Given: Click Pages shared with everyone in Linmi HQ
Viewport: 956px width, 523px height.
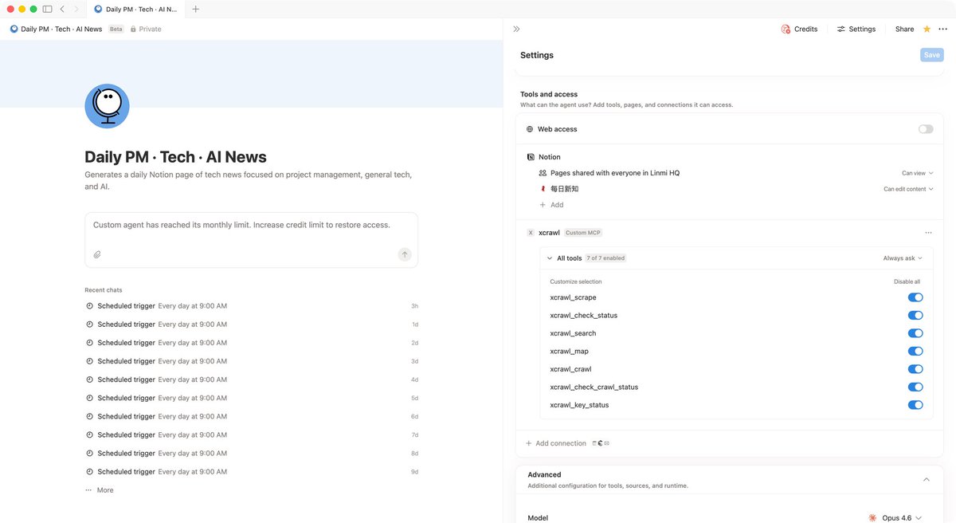Looking at the screenshot, I should [x=615, y=173].
